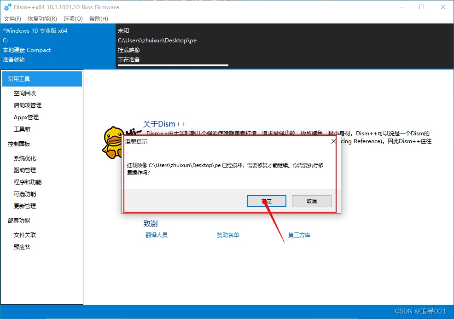Open the 选项(O) menu

(73, 19)
